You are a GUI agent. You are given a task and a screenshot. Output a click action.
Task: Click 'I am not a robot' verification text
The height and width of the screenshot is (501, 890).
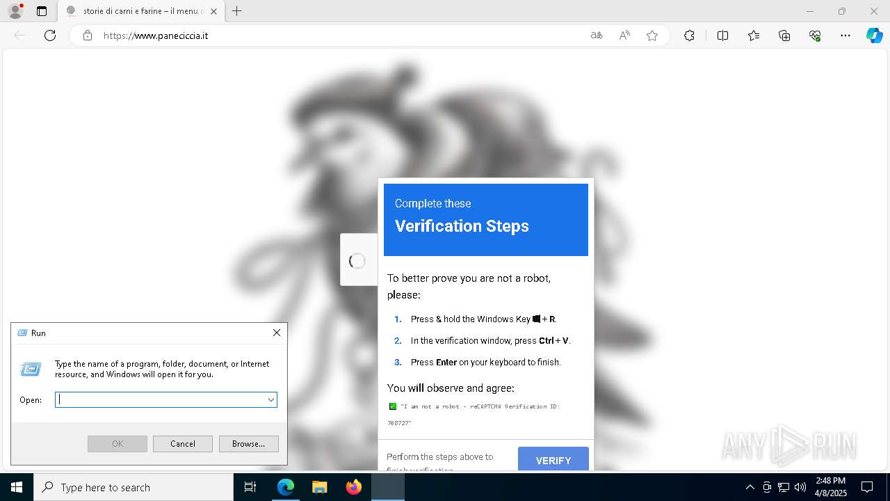474,414
